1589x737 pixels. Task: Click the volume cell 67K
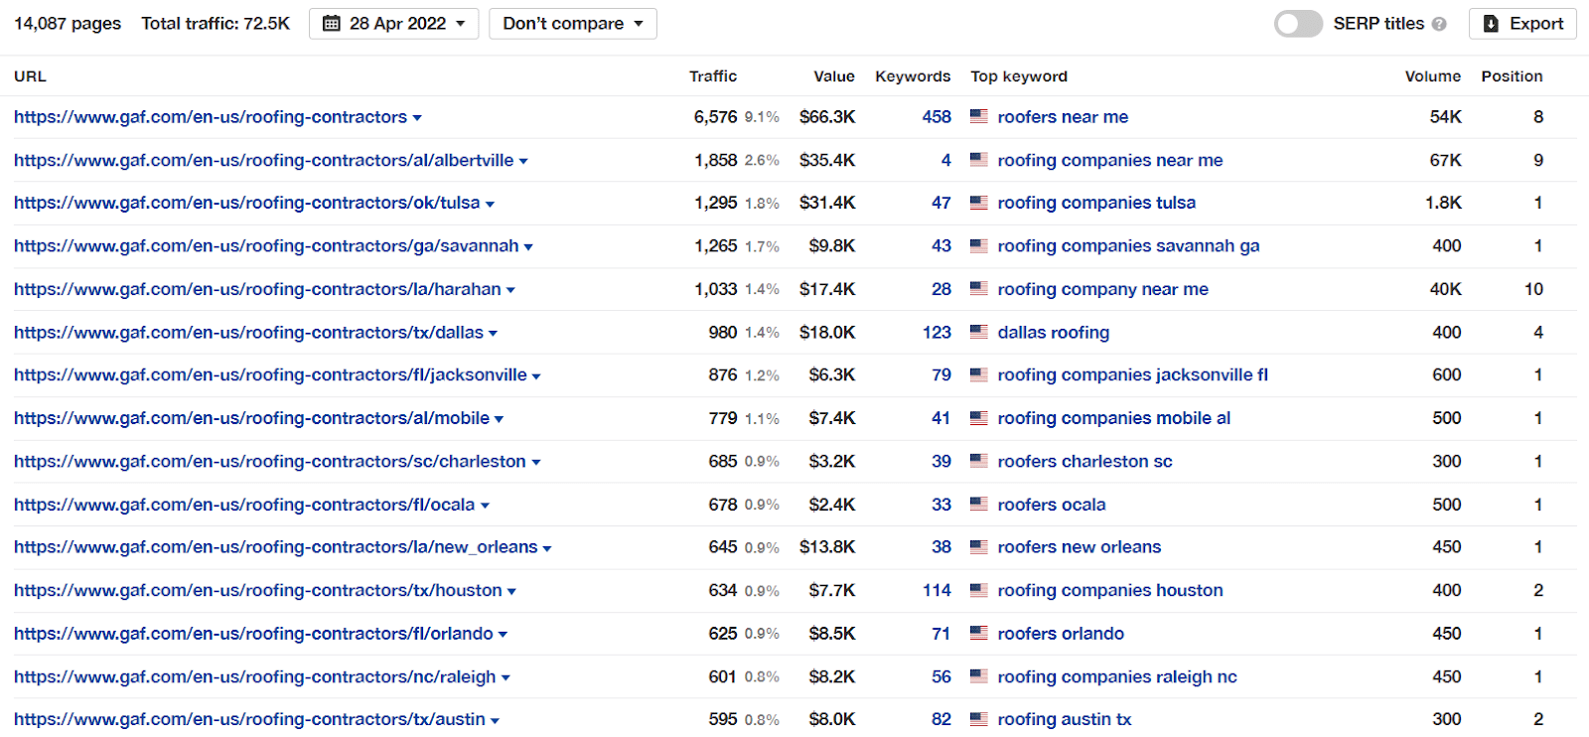(1445, 160)
